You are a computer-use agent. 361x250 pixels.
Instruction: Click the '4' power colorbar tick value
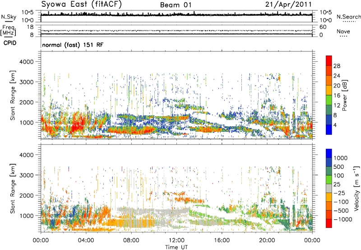335,125
